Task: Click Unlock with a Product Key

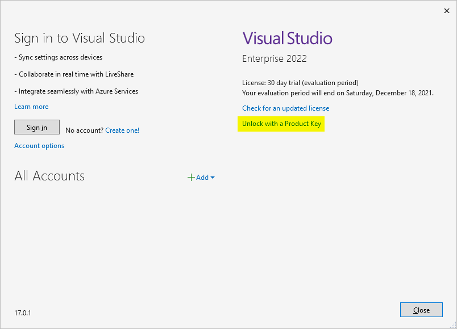Action: (x=281, y=124)
